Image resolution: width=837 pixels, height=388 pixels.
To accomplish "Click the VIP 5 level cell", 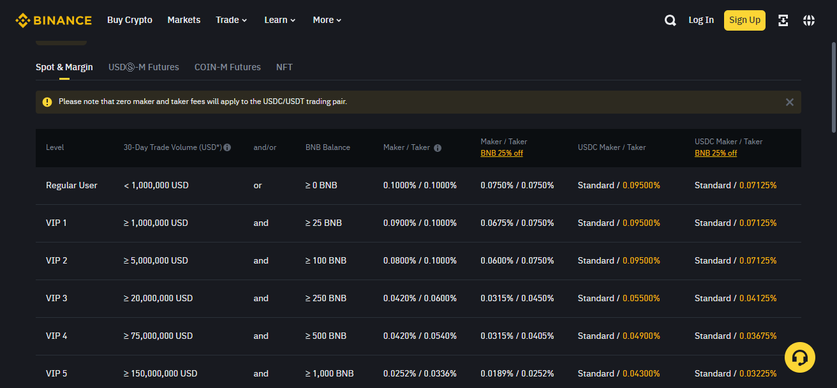I will pos(57,373).
